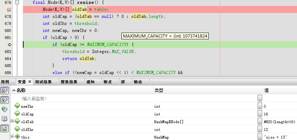
Task: Click the green diamond icon for this
Action: pyautogui.click(x=17, y=136)
